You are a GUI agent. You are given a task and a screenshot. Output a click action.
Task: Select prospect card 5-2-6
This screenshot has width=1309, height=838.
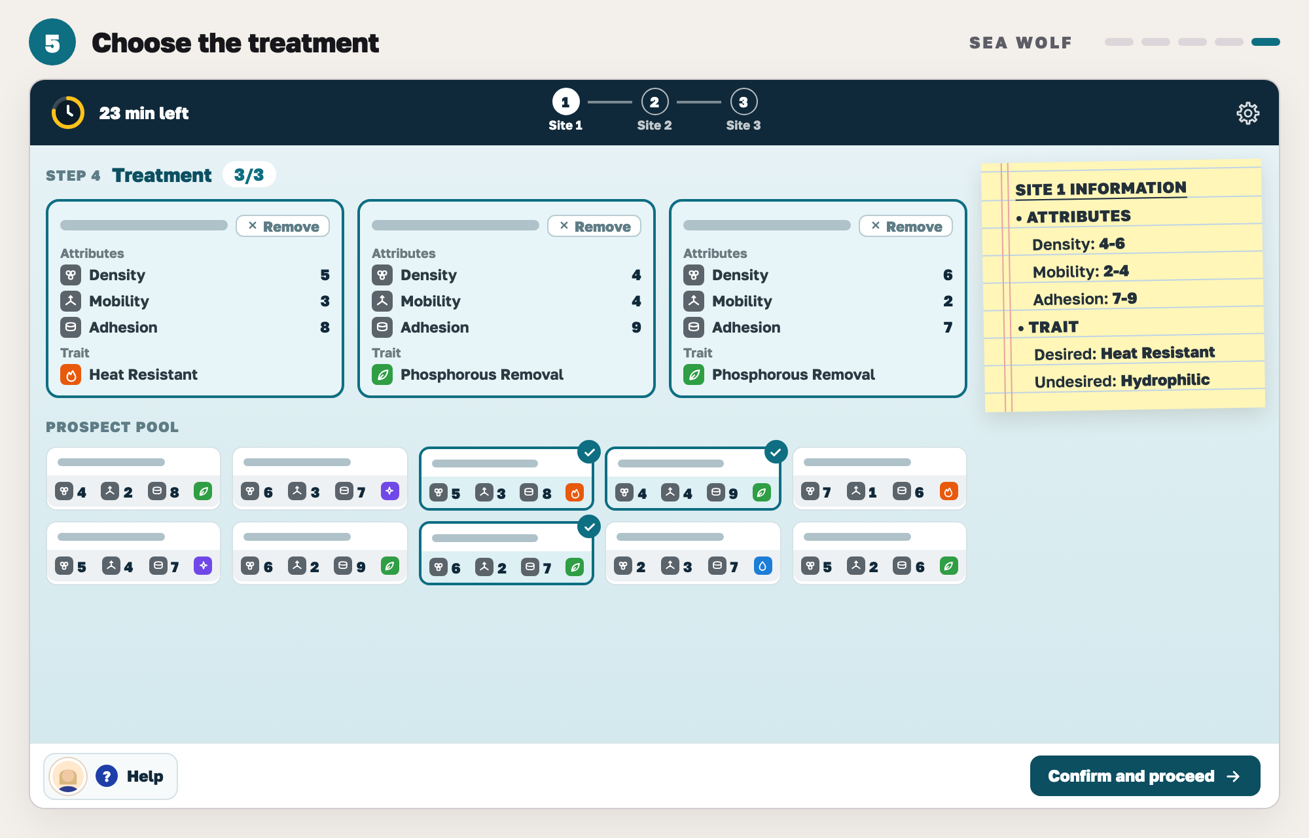880,553
